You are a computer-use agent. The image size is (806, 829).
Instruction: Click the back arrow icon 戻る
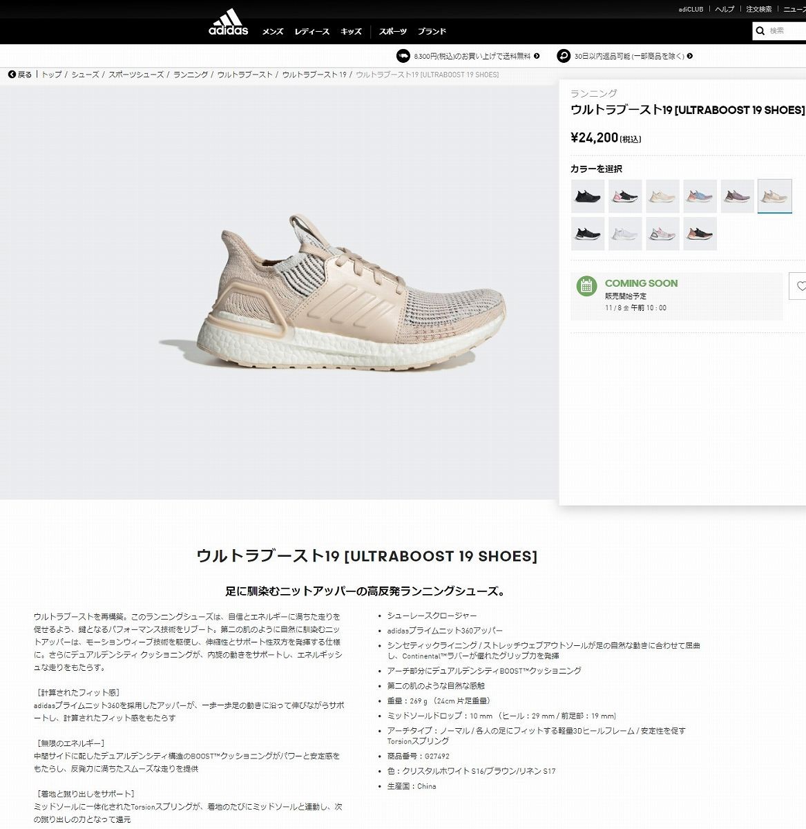[12, 75]
